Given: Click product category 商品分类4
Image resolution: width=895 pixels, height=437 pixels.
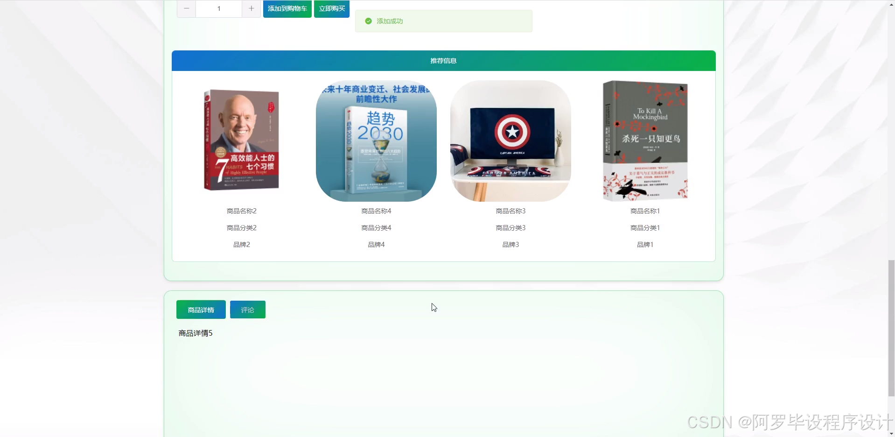Looking at the screenshot, I should point(376,228).
